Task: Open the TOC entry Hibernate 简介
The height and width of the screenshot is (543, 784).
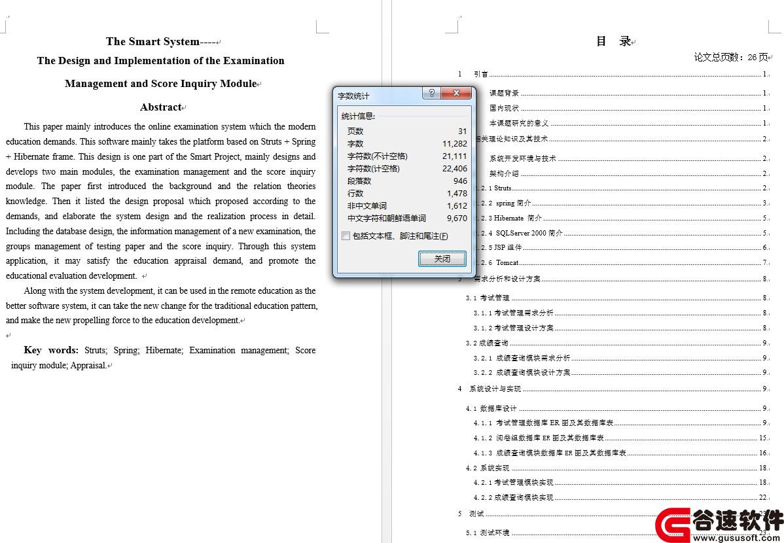Action: pyautogui.click(x=622, y=218)
